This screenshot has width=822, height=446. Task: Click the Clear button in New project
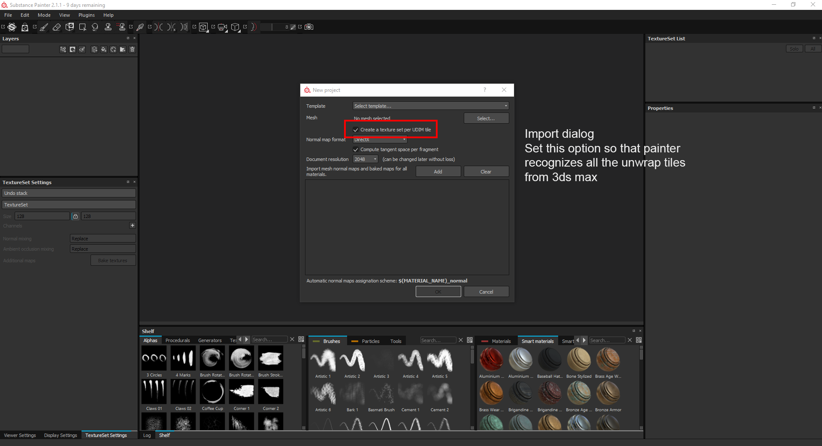(486, 172)
